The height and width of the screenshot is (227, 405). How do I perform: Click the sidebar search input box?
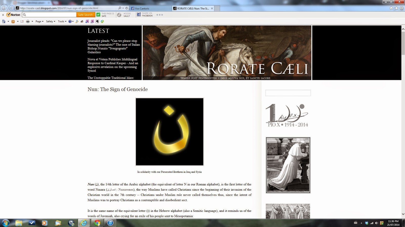tap(288, 93)
